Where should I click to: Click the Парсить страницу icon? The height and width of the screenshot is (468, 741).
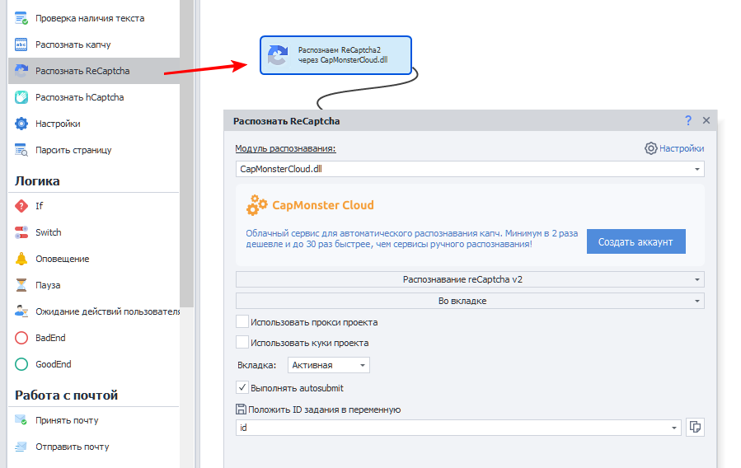click(21, 150)
